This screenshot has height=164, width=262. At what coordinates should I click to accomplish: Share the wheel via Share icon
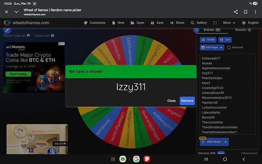point(177,23)
